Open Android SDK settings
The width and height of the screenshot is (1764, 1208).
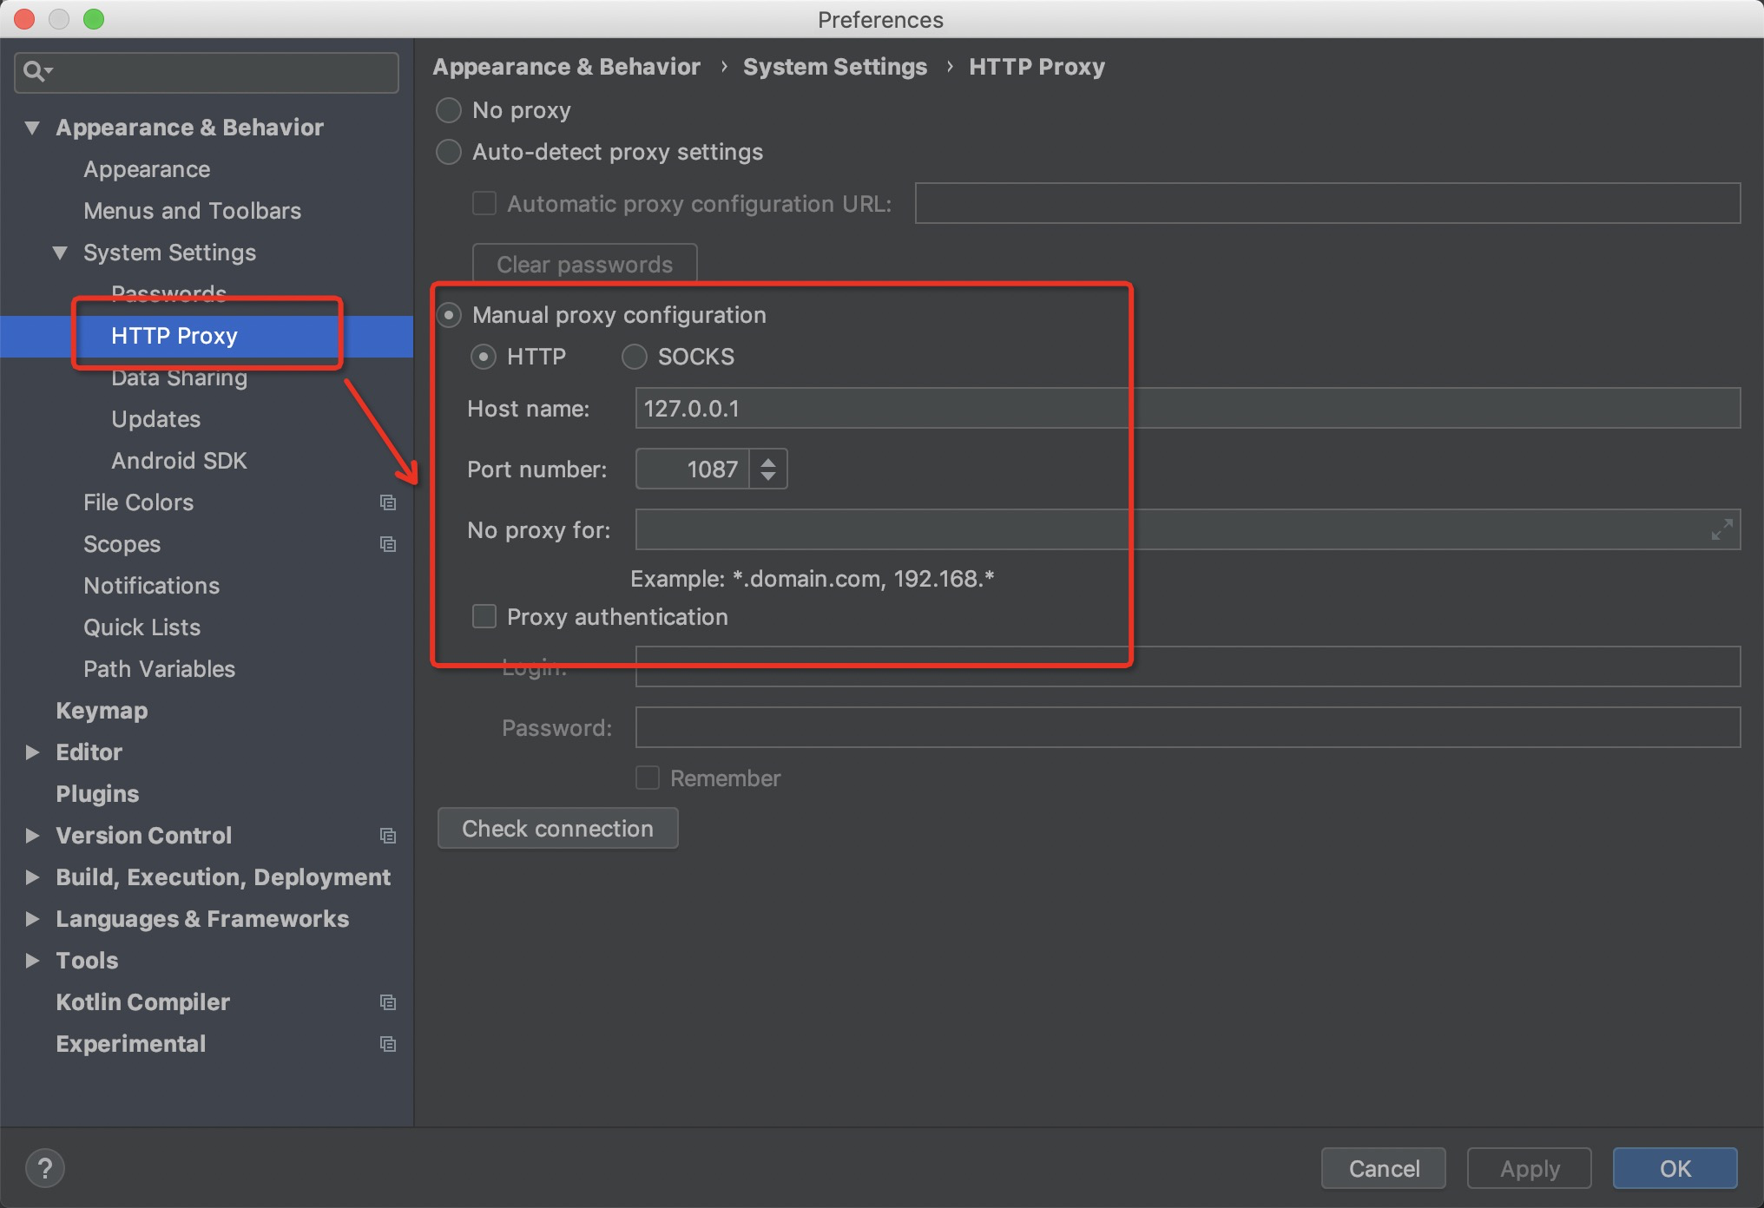coord(179,461)
